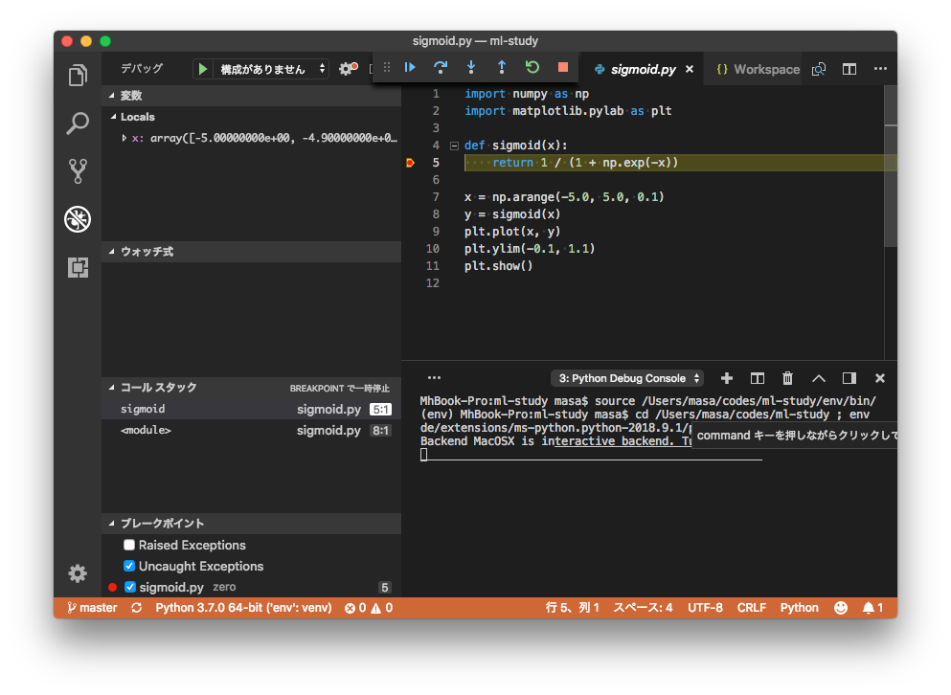This screenshot has height=695, width=951.
Task: Collapse the ウォッチ式 section
Action: coord(252,251)
